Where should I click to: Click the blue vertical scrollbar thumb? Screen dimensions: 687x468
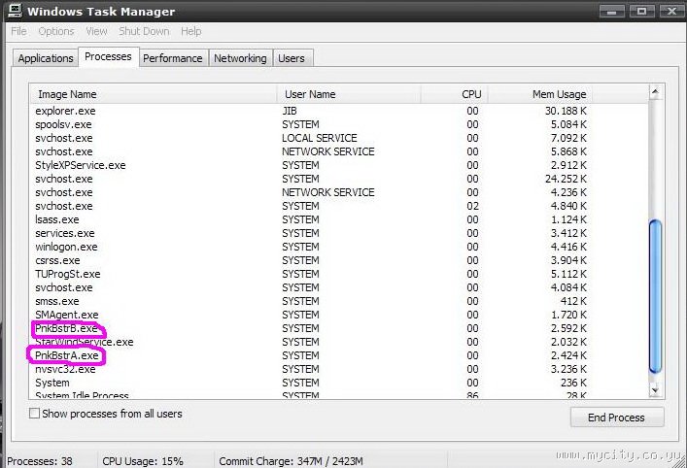tap(655, 296)
